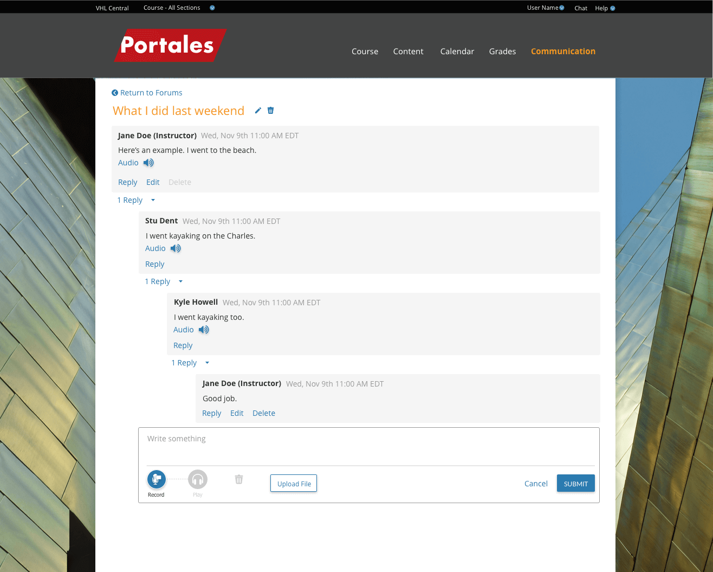The image size is (713, 572).
Task: Click the trash icon beside forum title
Action: 271,111
